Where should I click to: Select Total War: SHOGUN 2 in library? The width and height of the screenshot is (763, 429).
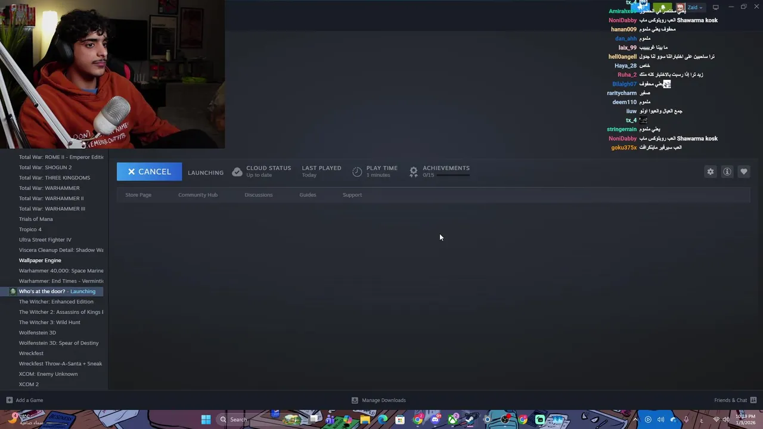45,167
